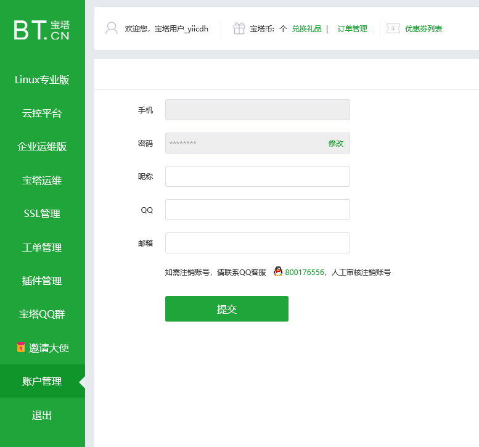
Task: Open 宝塔QQ群 menu item
Action: point(42,314)
